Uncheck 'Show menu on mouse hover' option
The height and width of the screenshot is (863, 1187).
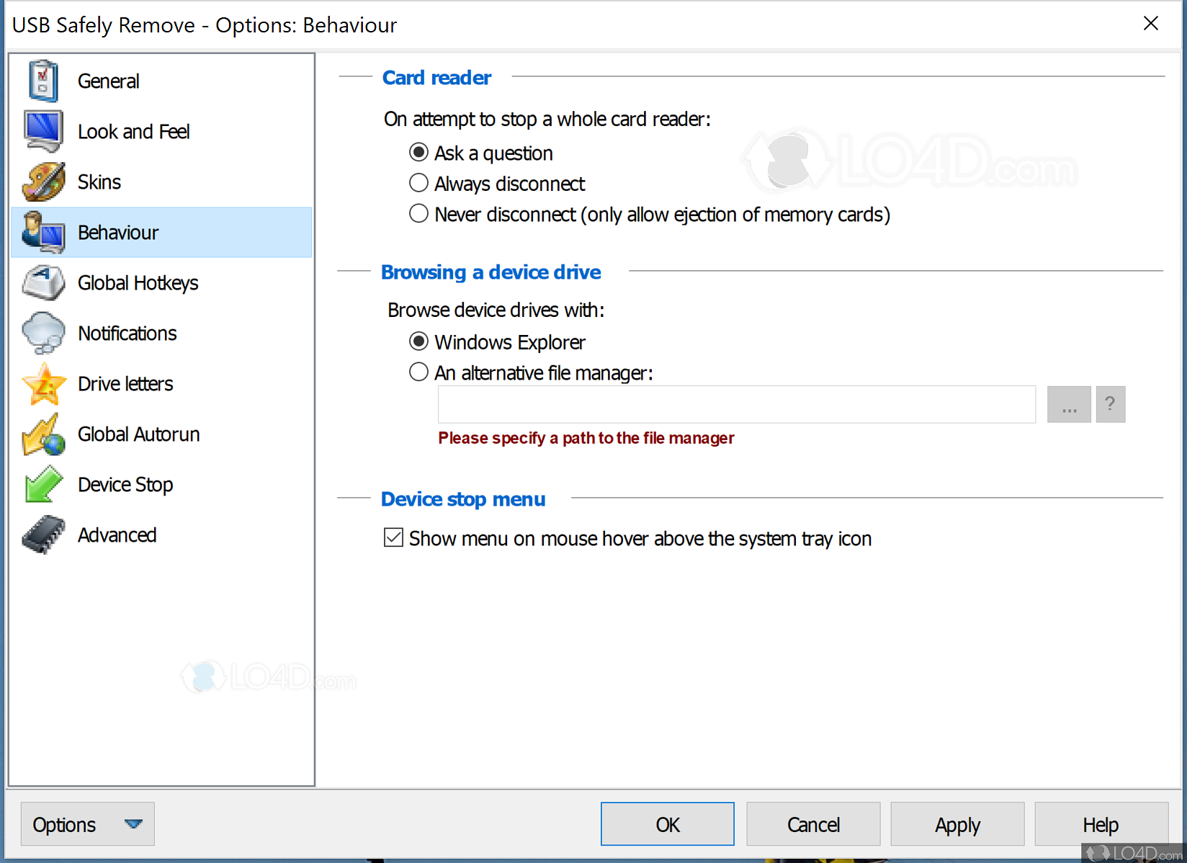click(x=393, y=537)
